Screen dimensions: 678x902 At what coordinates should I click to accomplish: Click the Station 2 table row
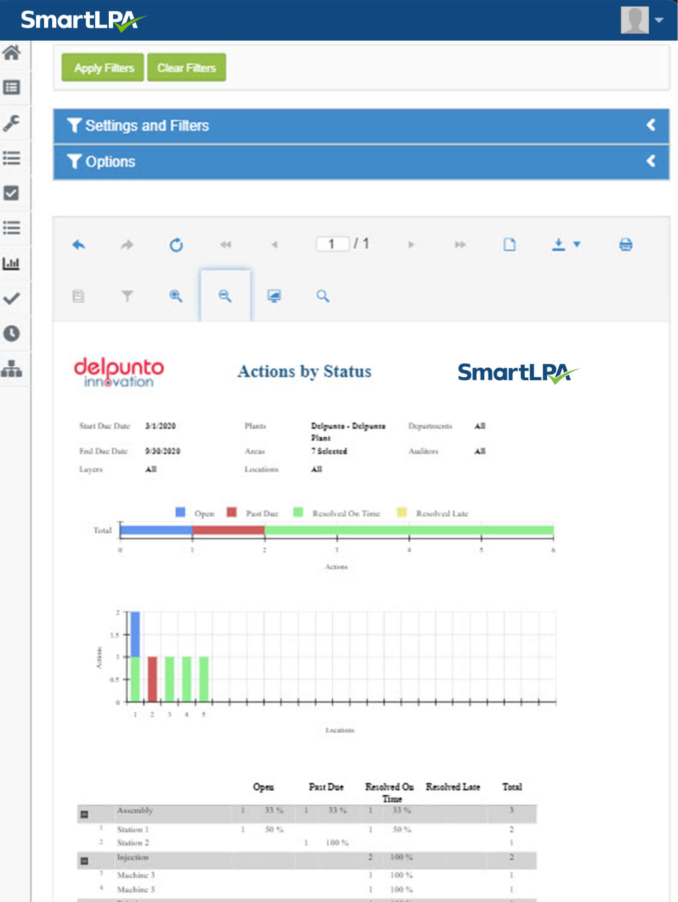coord(307,843)
